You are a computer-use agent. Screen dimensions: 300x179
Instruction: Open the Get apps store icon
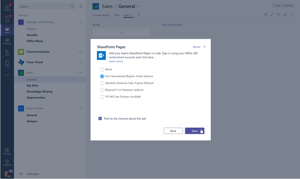[x=7, y=151]
